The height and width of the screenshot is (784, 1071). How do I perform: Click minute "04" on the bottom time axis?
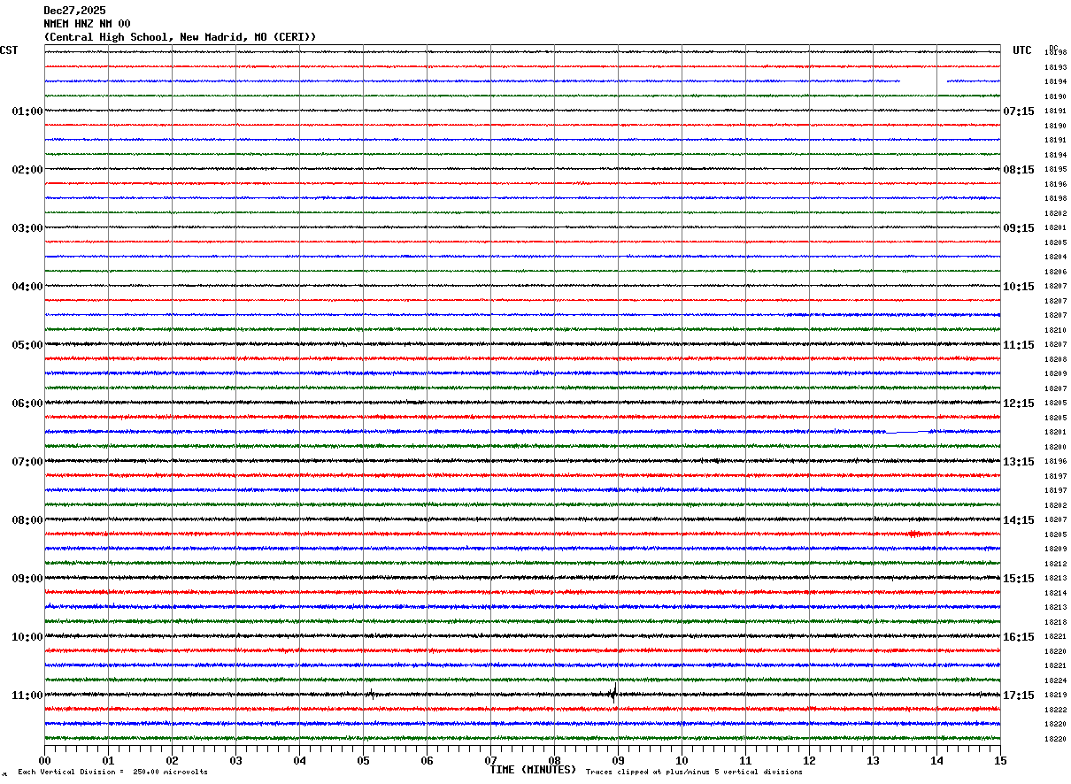pyautogui.click(x=299, y=760)
